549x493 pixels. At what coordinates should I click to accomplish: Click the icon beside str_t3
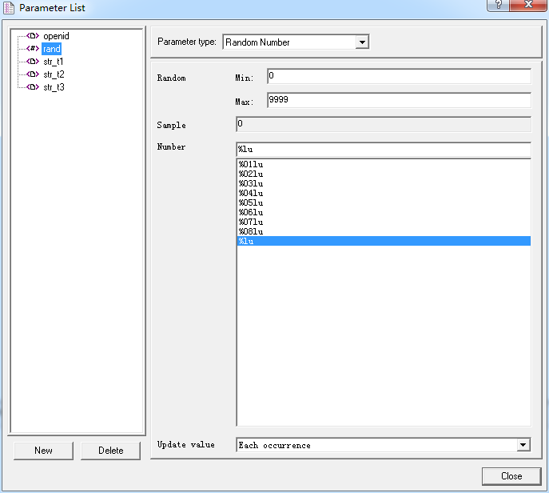tap(33, 87)
